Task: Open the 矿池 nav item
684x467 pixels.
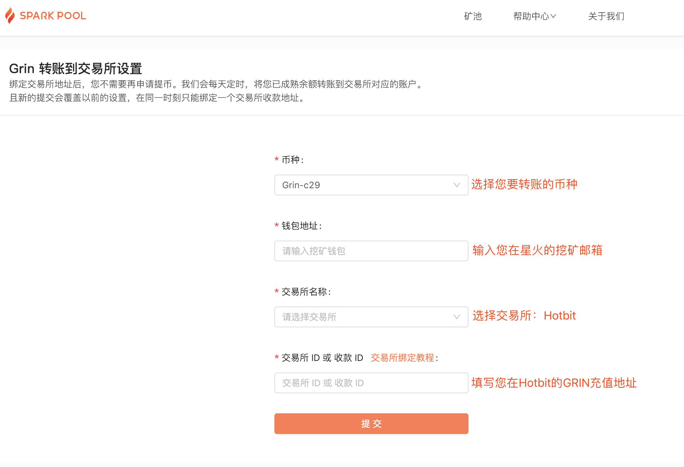Action: 473,16
